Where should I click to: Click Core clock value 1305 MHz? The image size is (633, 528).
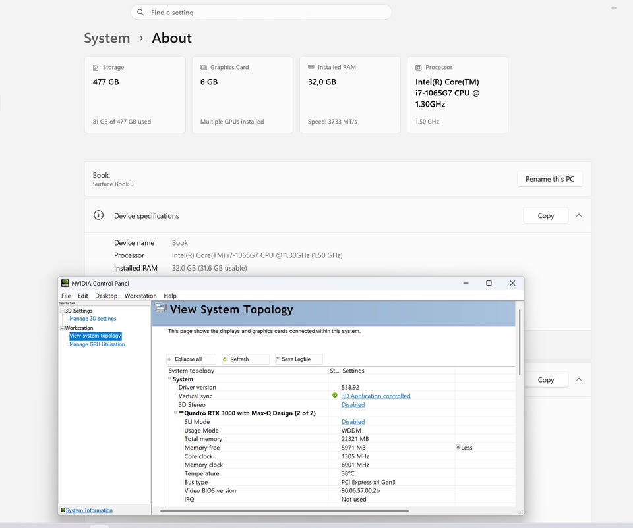pyautogui.click(x=355, y=456)
